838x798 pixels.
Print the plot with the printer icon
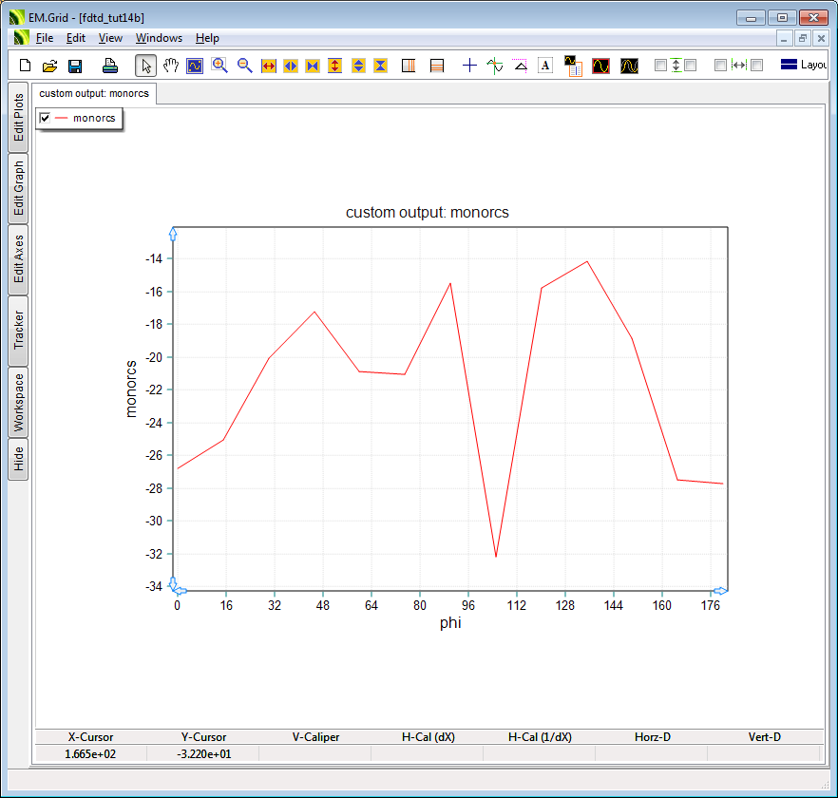pyautogui.click(x=110, y=66)
